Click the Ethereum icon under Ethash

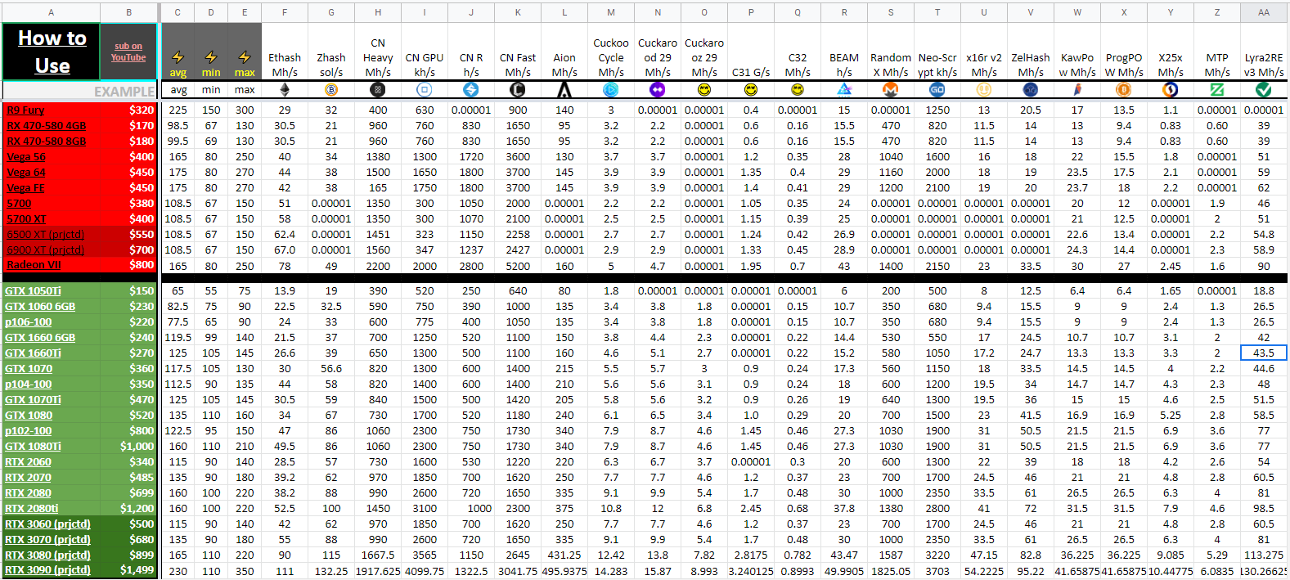(x=285, y=90)
